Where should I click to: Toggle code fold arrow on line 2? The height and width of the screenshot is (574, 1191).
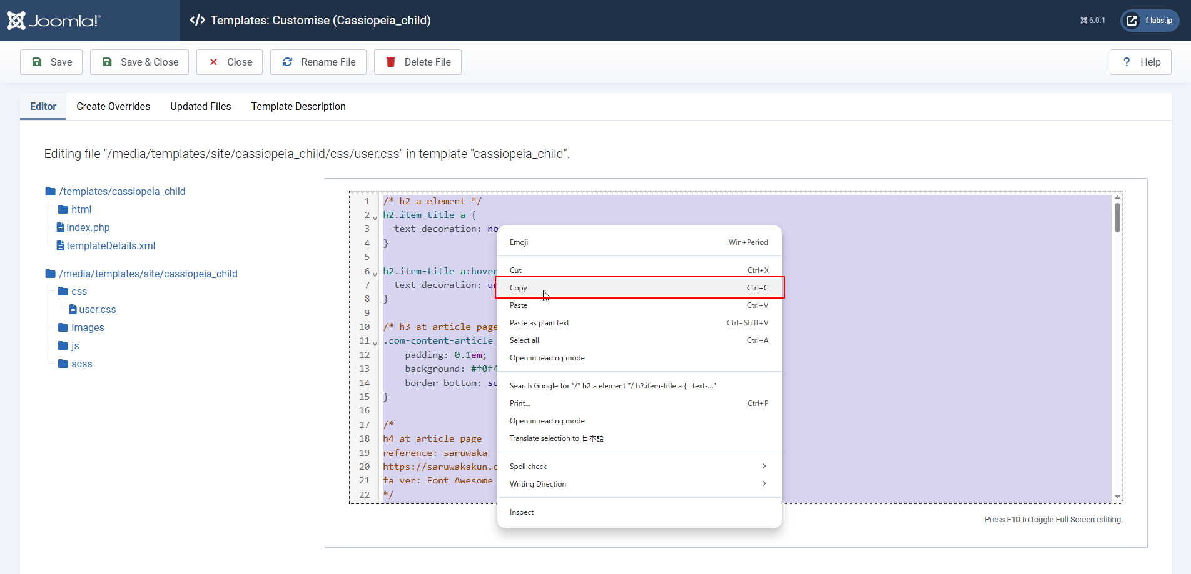click(375, 218)
